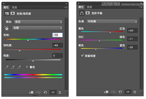Click the hue value field showing -19
146x99 pixels.
pos(57,35)
